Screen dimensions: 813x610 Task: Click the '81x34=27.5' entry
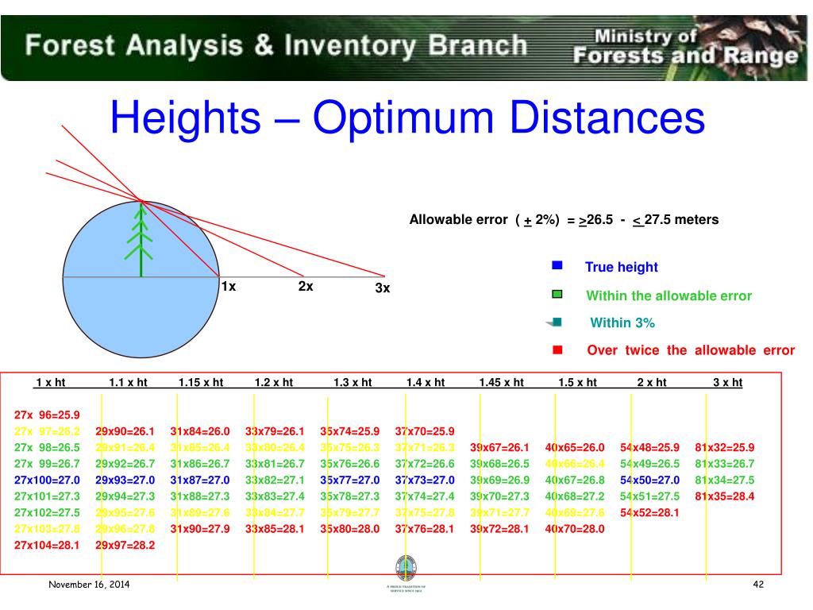725,481
